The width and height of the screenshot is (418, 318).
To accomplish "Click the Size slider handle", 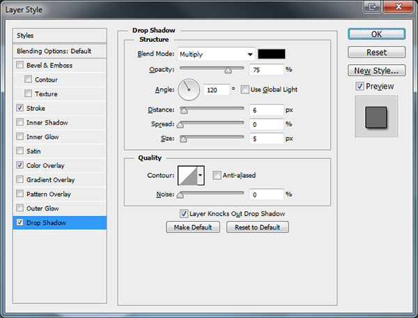I will point(183,139).
